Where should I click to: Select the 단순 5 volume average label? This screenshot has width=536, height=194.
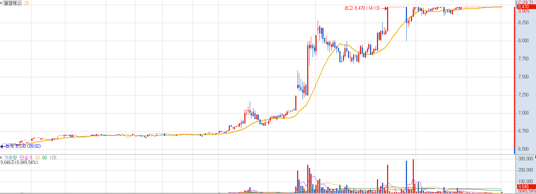pos(26,158)
